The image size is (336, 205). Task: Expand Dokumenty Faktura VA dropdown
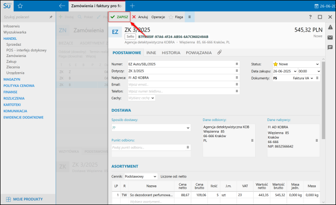(312, 78)
